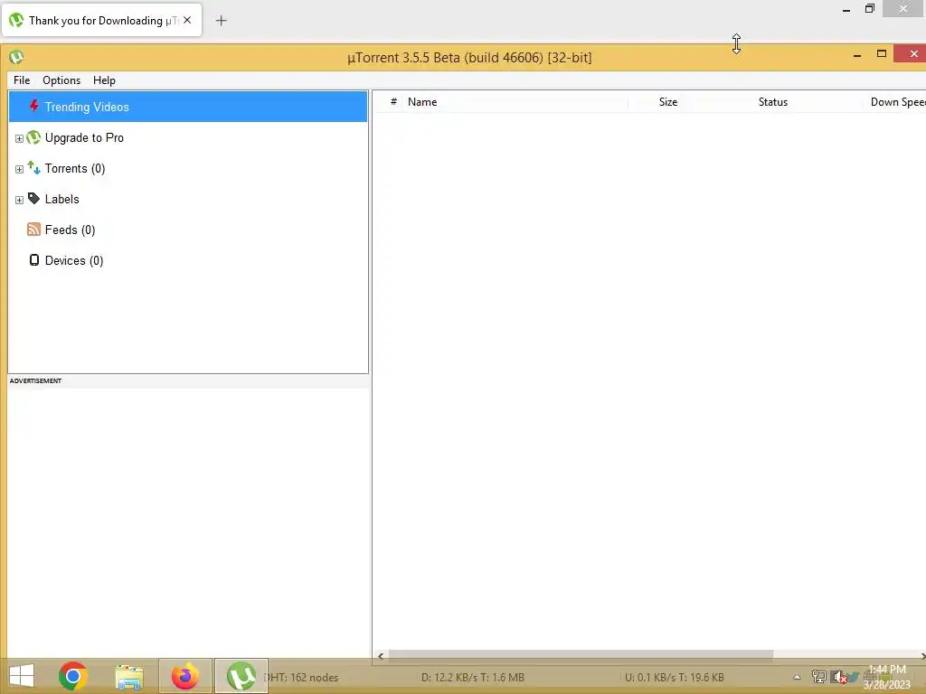This screenshot has height=694, width=926.
Task: Select Labels in sidebar
Action: (62, 200)
